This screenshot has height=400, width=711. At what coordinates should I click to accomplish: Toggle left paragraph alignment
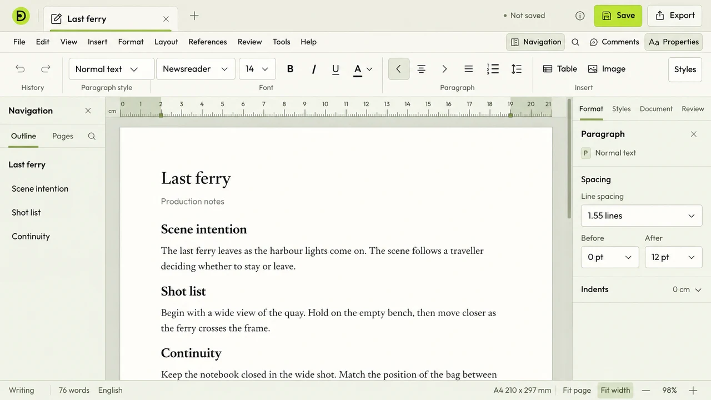pos(398,69)
